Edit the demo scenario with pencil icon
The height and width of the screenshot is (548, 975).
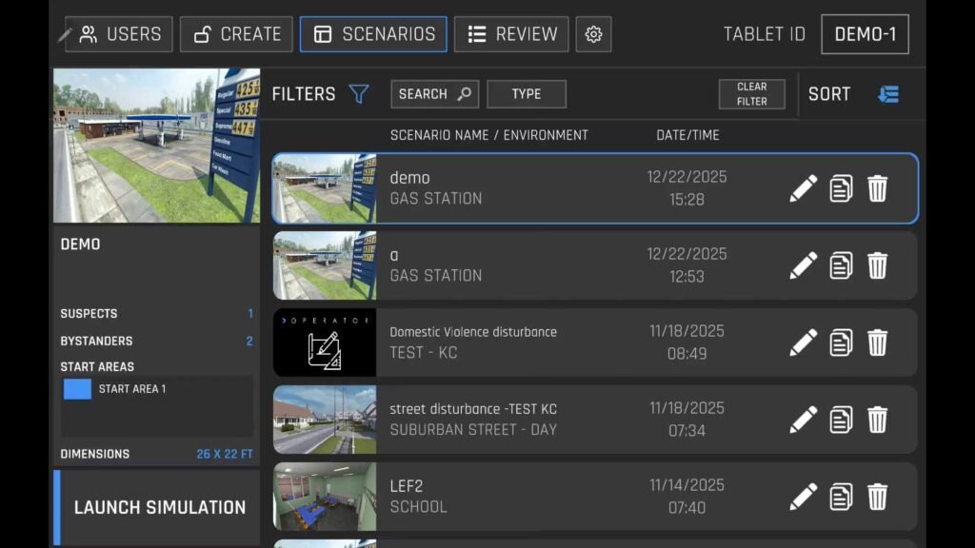pos(803,188)
